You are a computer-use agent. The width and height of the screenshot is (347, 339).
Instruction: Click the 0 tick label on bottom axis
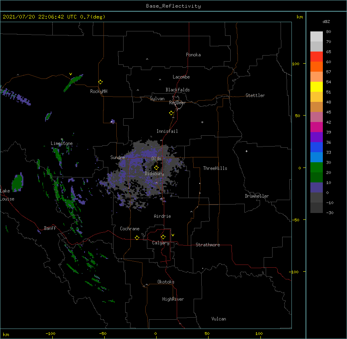[x=155, y=333]
